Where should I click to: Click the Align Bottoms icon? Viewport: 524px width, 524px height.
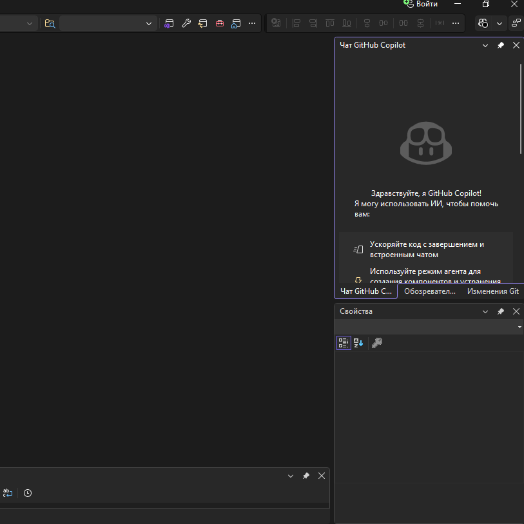point(347,23)
